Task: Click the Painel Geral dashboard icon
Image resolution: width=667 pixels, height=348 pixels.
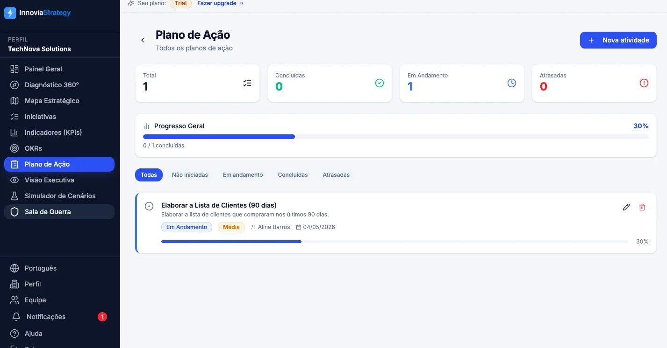Action: (x=14, y=69)
